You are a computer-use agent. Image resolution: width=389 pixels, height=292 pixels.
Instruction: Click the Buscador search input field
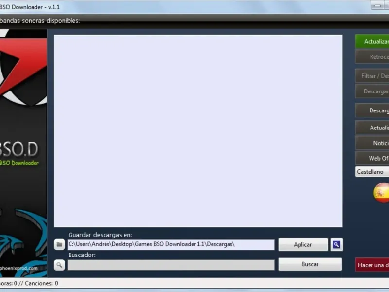171,265
